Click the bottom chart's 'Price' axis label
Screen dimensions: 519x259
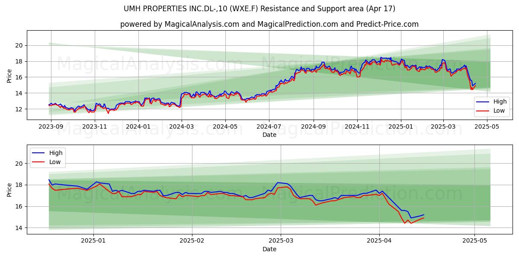click(10, 190)
